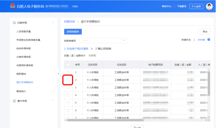Image resolution: width=216 pixels, height=128 pixels.
Task: Open 帮助中心 link in header
Action: [x=166, y=6]
